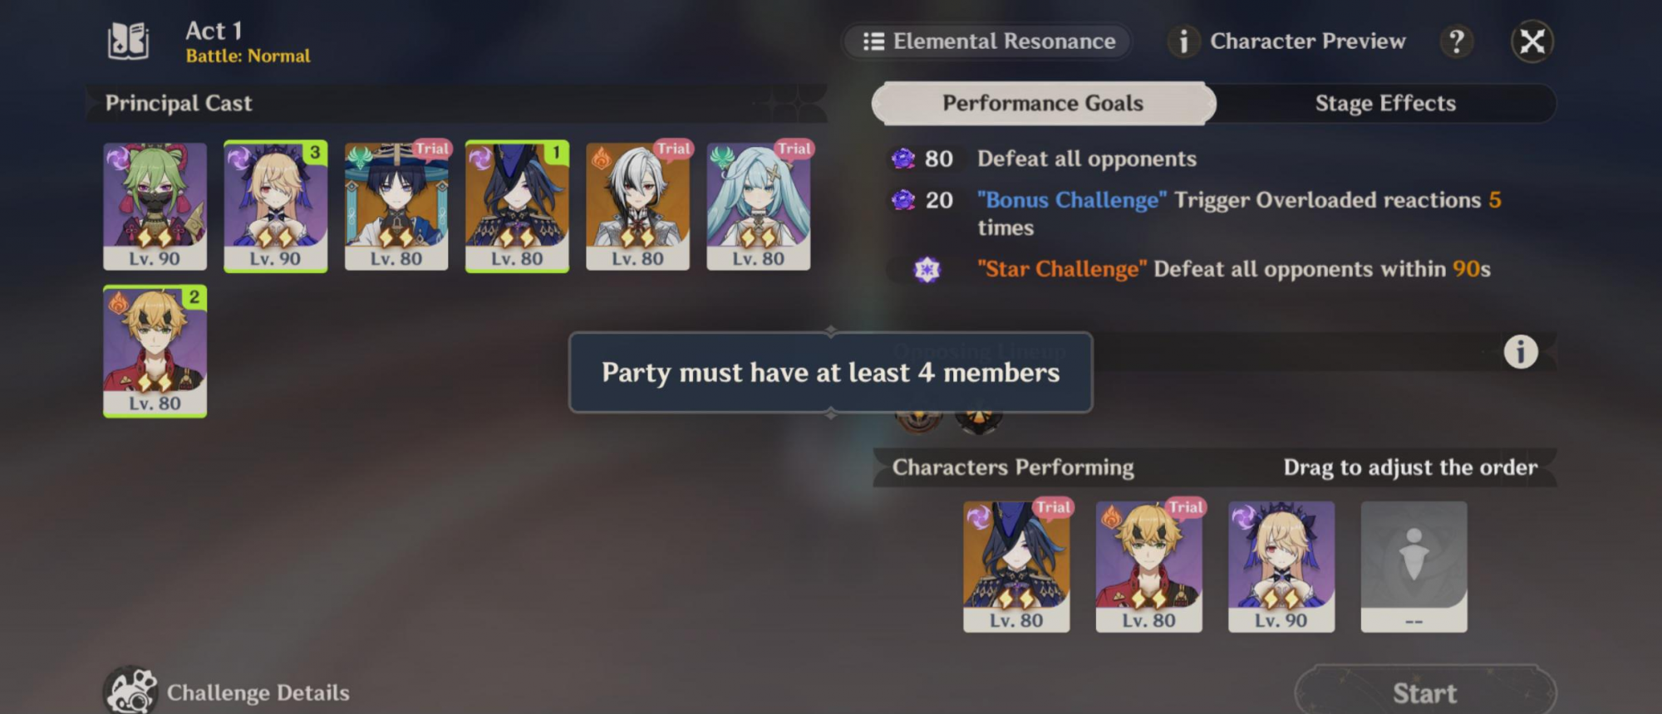Click the Elemental Resonance list icon
The height and width of the screenshot is (714, 1662).
coord(873,42)
